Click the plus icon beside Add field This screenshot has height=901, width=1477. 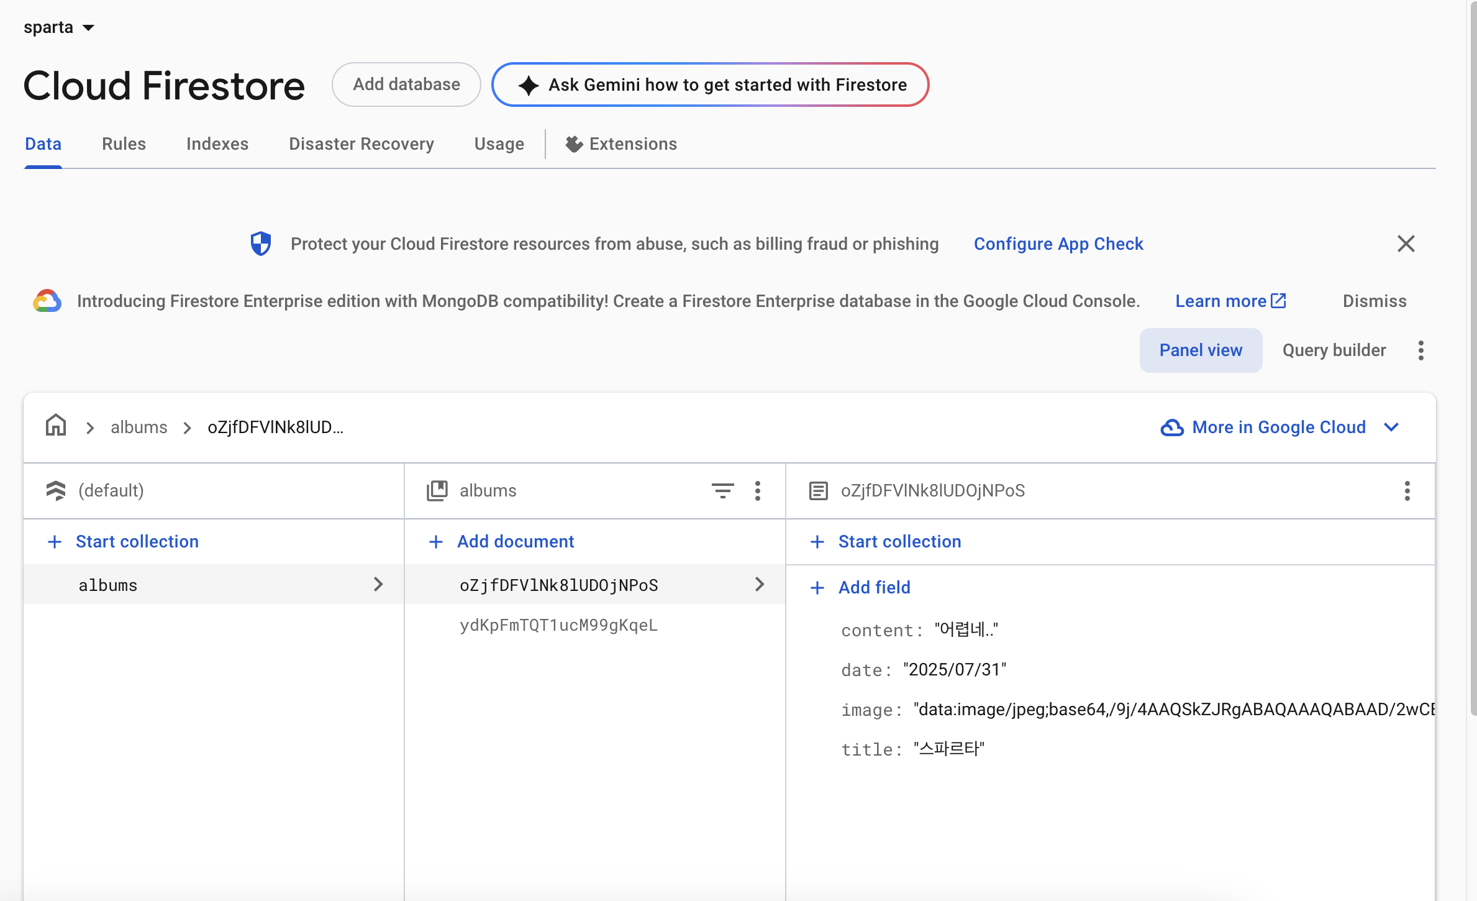click(x=817, y=588)
